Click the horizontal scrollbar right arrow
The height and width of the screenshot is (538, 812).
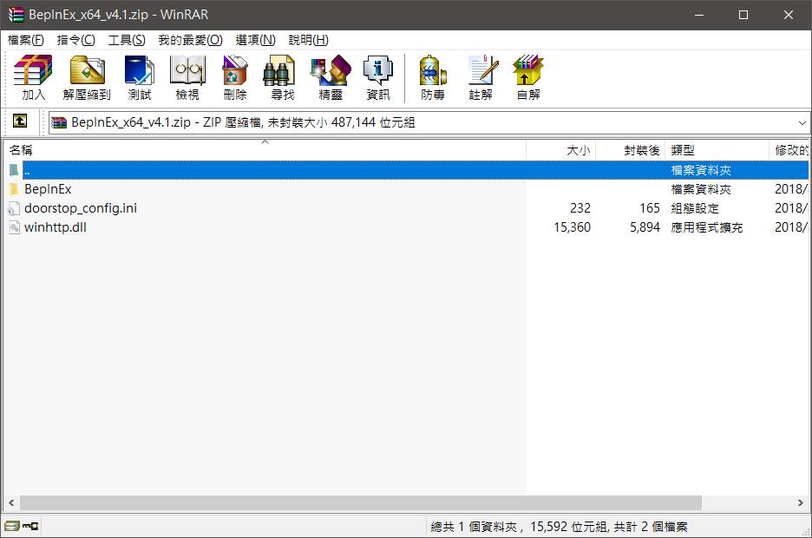801,502
